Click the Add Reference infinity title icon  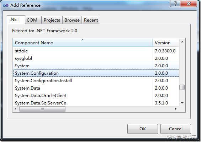[5, 5]
